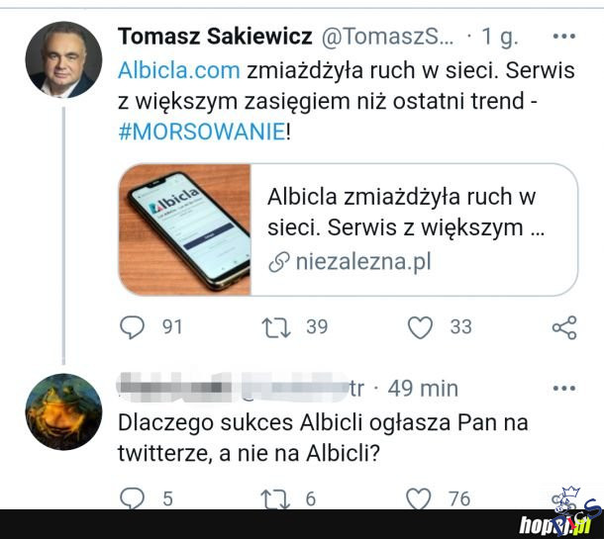Like Tomasz Sakiewicz's tweet
The image size is (604, 539).
tap(420, 327)
